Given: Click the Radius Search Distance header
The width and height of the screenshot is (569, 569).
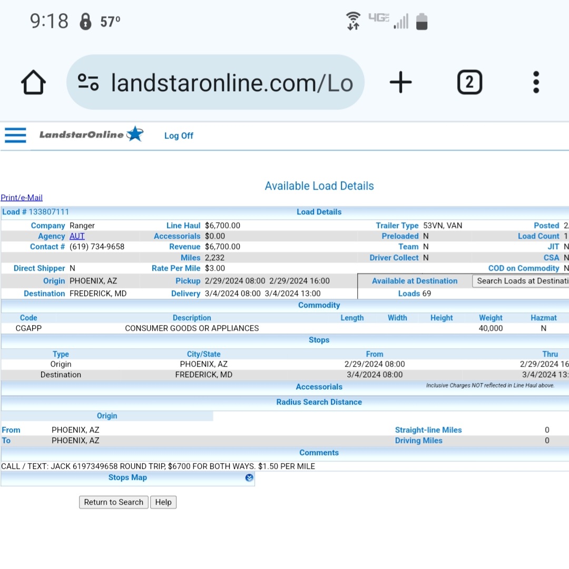Looking at the screenshot, I should click(x=319, y=402).
